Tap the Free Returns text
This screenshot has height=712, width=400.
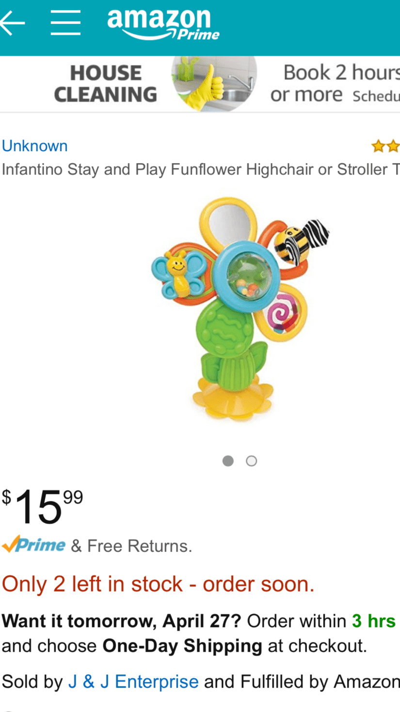(140, 546)
